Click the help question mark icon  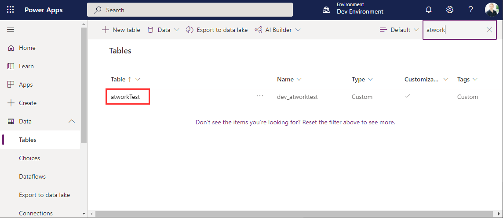tap(470, 10)
